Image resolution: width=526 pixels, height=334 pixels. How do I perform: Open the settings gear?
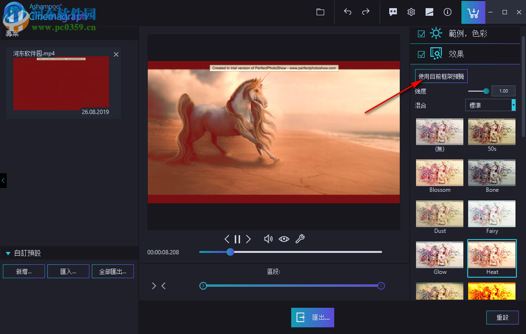click(411, 12)
